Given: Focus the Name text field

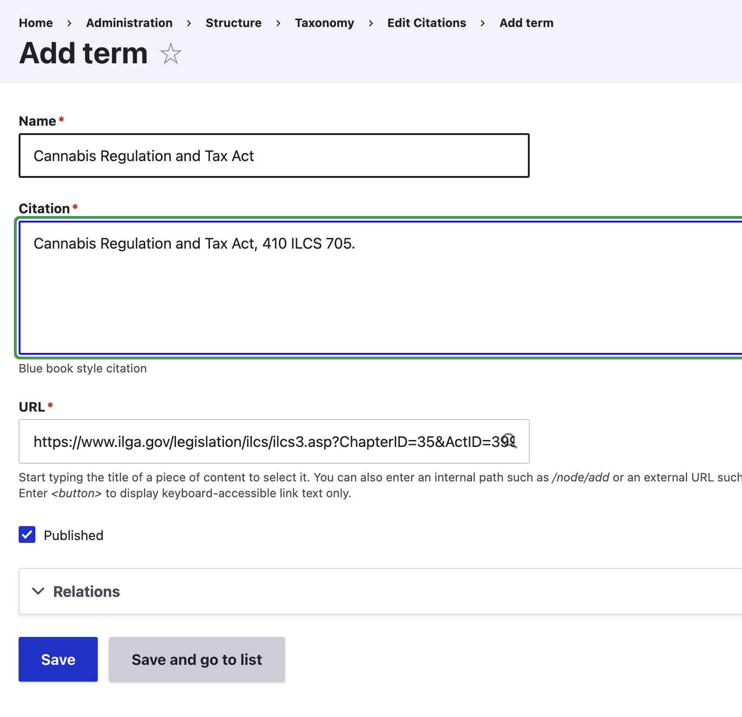Looking at the screenshot, I should point(274,156).
